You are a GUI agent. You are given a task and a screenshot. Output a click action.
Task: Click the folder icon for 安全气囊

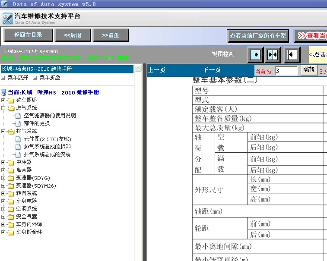click(x=11, y=217)
